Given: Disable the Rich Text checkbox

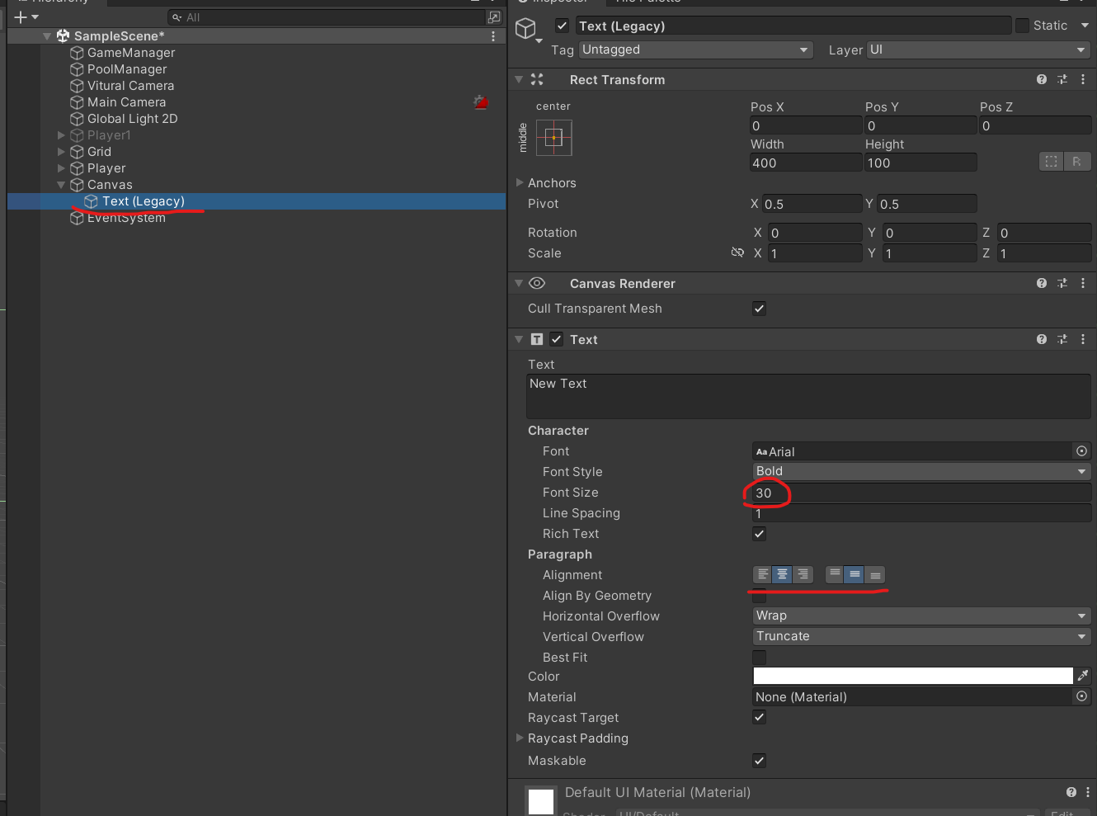Looking at the screenshot, I should pos(760,534).
